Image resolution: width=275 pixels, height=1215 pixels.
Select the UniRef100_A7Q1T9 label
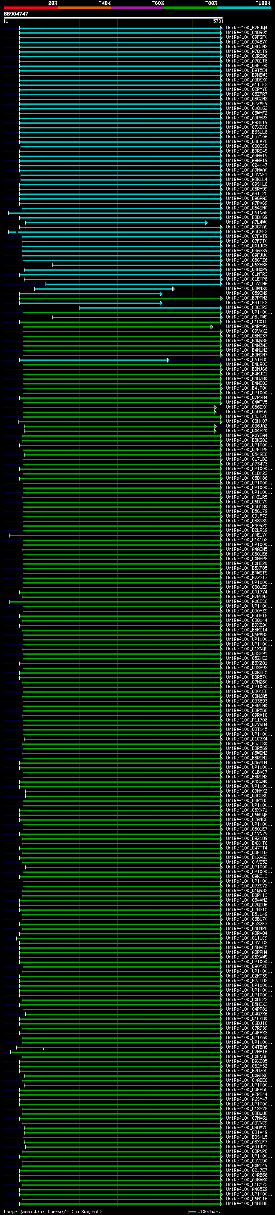tap(247, 51)
